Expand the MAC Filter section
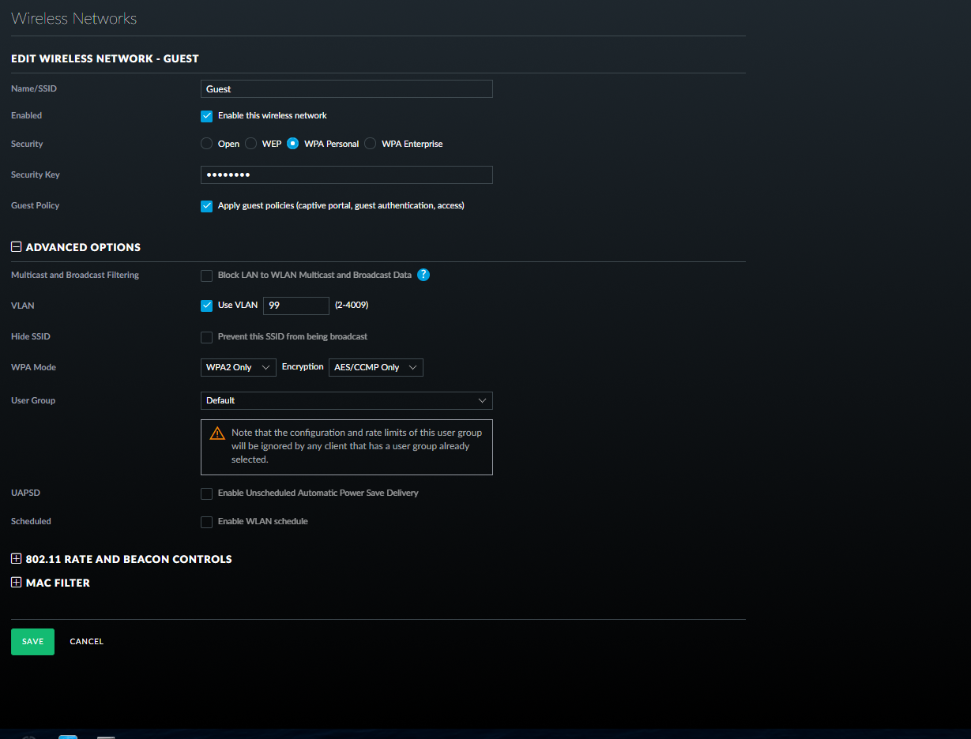Viewport: 971px width, 739px height. tap(17, 583)
